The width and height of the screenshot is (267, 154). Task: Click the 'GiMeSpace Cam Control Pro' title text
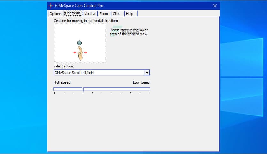[x=79, y=6]
